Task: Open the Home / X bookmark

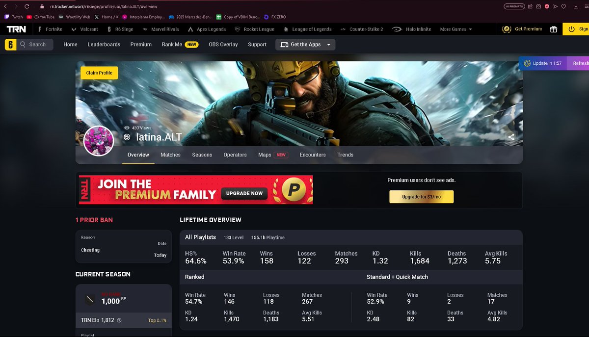Action: coord(106,17)
